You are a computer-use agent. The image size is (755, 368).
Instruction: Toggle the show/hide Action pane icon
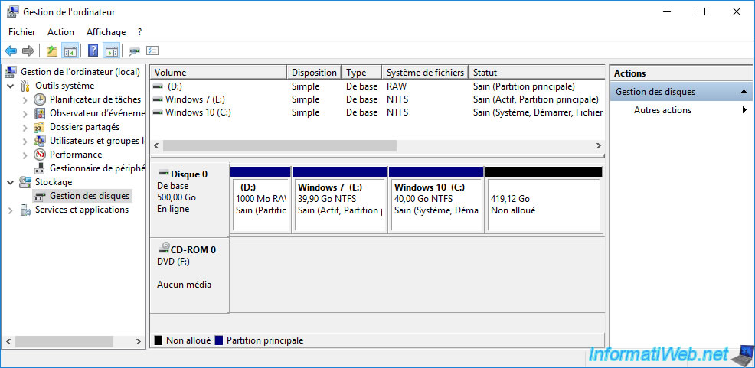(112, 50)
